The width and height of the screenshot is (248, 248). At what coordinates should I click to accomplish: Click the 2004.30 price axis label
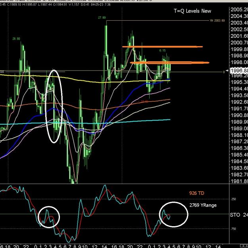[239, 16]
